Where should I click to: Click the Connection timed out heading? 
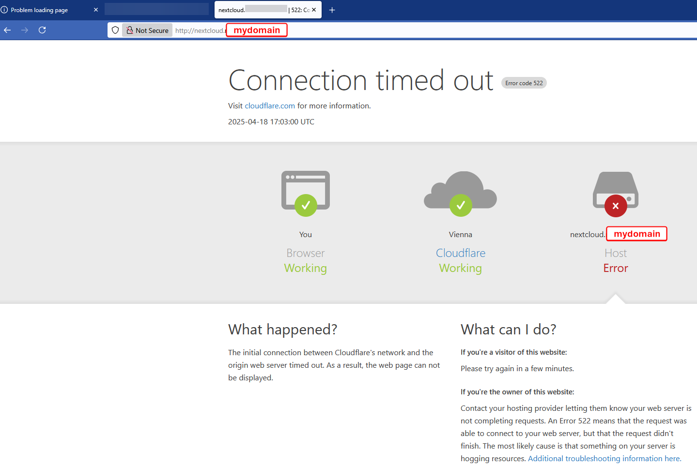pyautogui.click(x=361, y=80)
